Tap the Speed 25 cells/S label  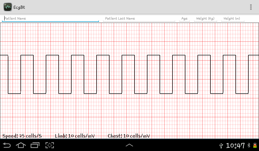(22, 136)
